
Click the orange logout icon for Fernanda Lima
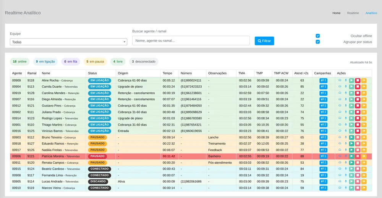click(x=364, y=175)
